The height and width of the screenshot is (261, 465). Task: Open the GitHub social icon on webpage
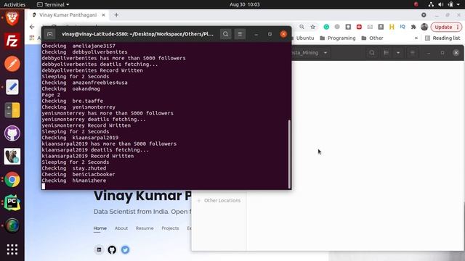pyautogui.click(x=112, y=249)
